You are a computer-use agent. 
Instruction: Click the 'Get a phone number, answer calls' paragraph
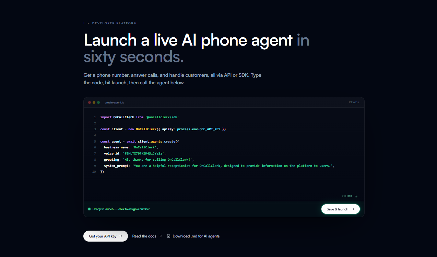[x=172, y=79]
